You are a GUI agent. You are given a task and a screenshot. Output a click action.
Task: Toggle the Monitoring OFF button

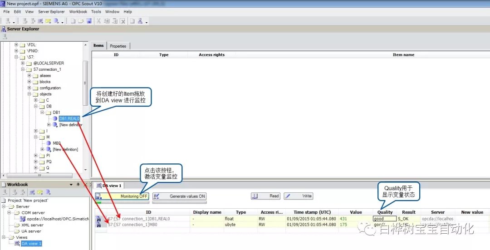(x=122, y=196)
